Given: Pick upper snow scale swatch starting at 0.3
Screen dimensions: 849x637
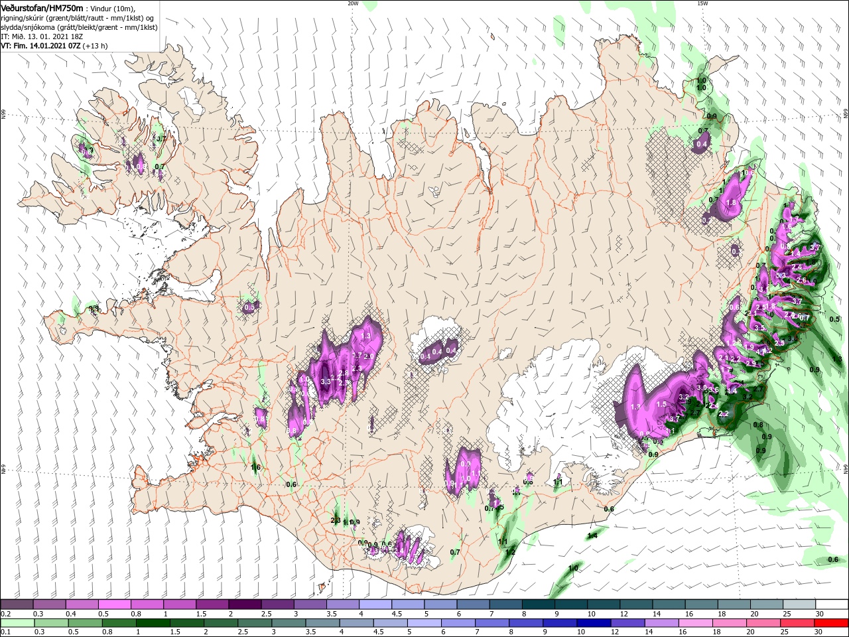Looking at the screenshot, I should 49,604.
